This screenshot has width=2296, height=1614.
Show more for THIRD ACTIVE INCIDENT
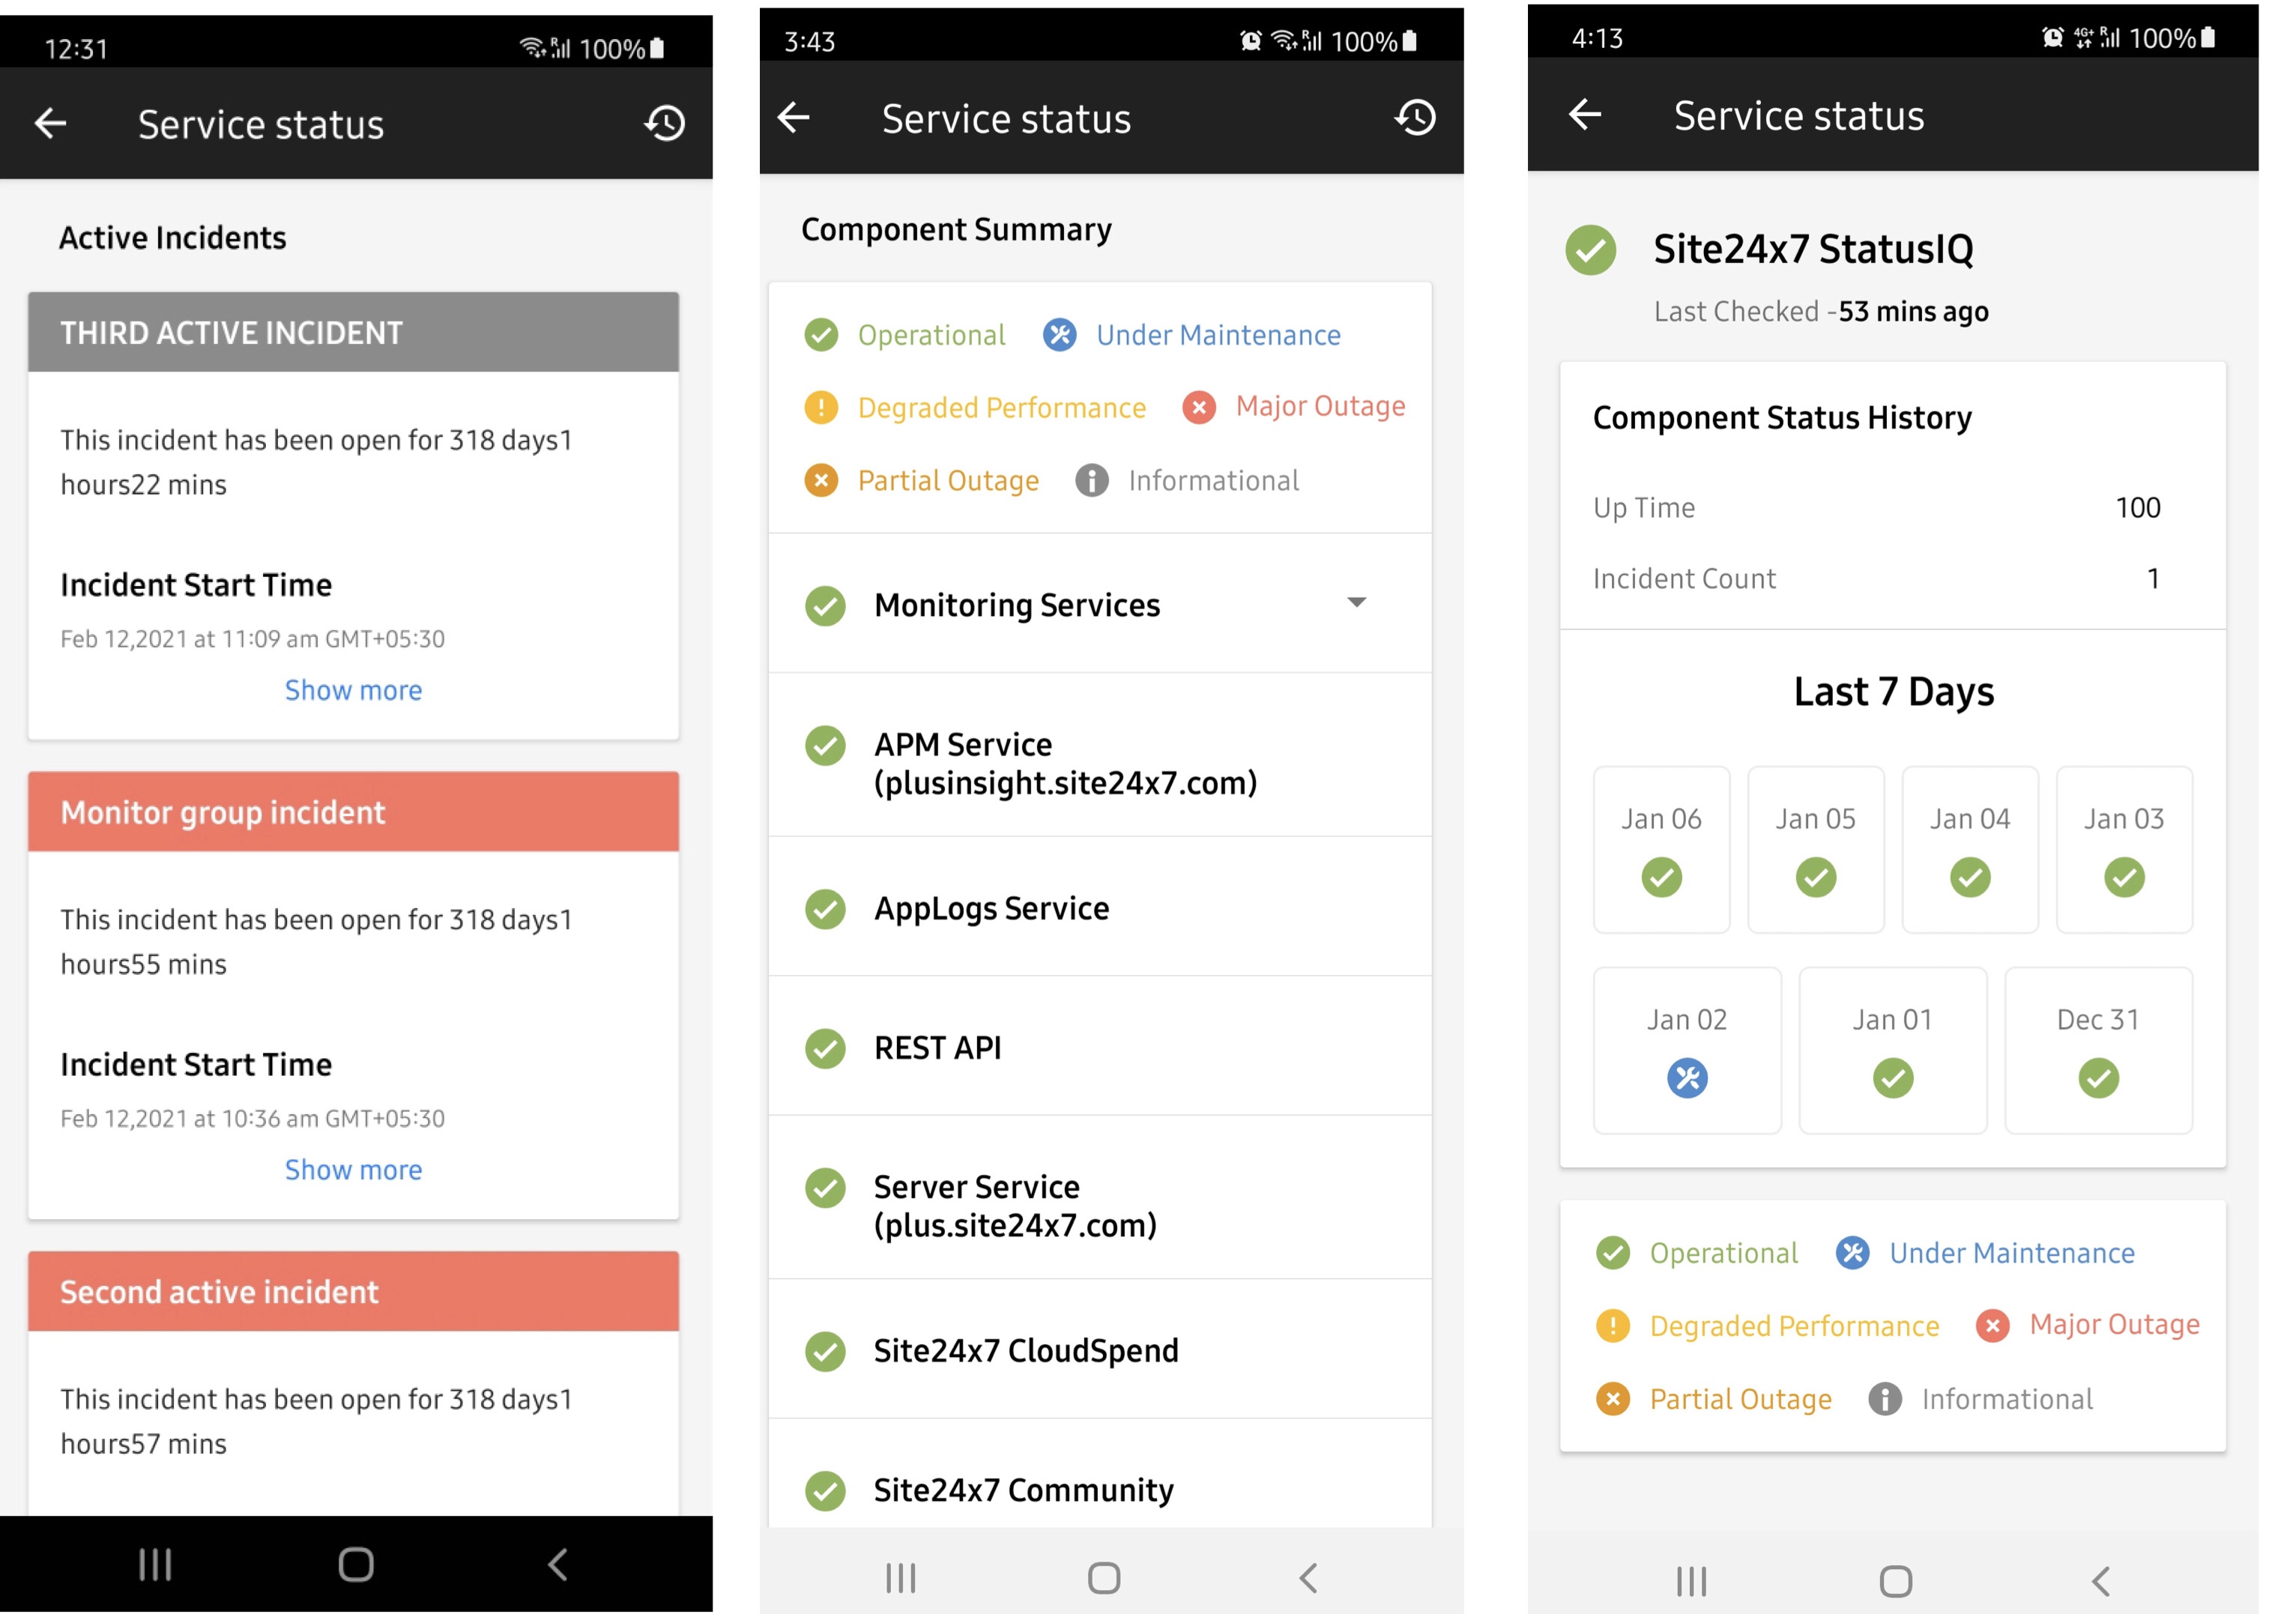353,690
